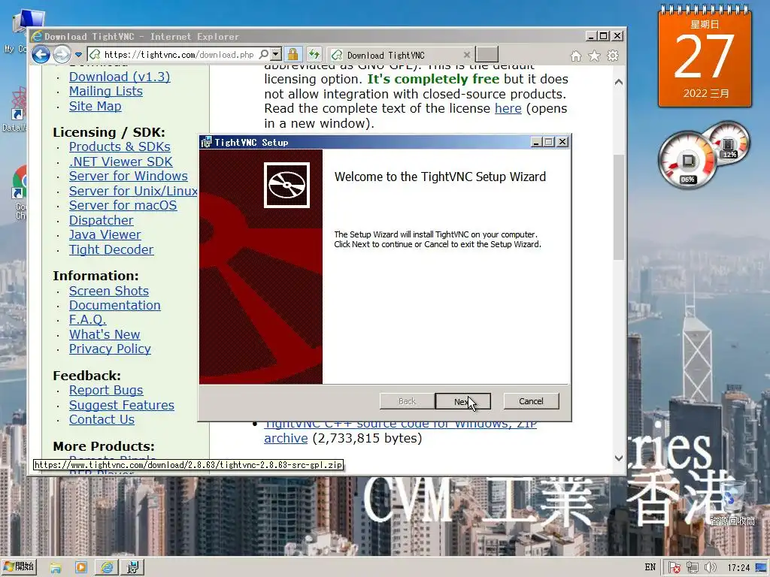Open the Screen Shots link
This screenshot has width=770, height=577.
108,291
